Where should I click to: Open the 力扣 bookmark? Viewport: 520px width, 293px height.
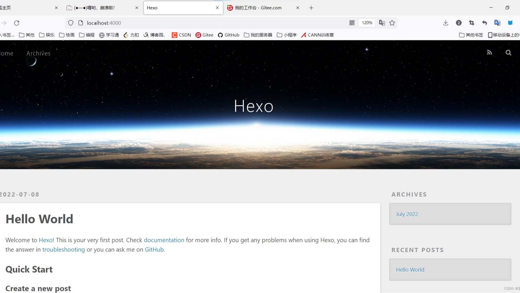(131, 35)
